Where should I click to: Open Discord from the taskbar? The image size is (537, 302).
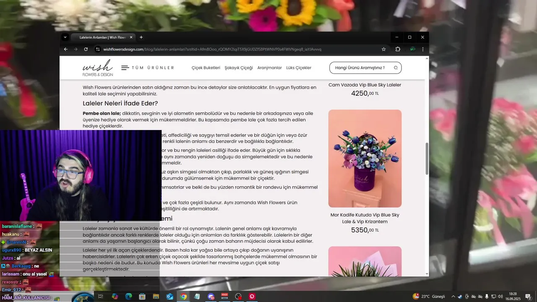coord(211,297)
